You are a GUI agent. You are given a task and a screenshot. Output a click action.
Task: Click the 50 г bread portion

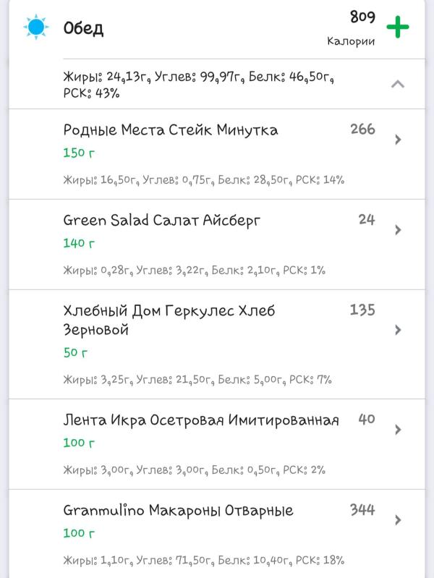(75, 353)
